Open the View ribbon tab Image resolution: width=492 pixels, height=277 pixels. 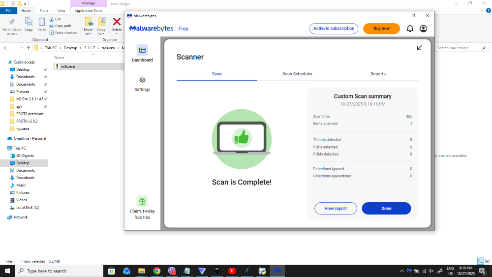click(x=61, y=11)
